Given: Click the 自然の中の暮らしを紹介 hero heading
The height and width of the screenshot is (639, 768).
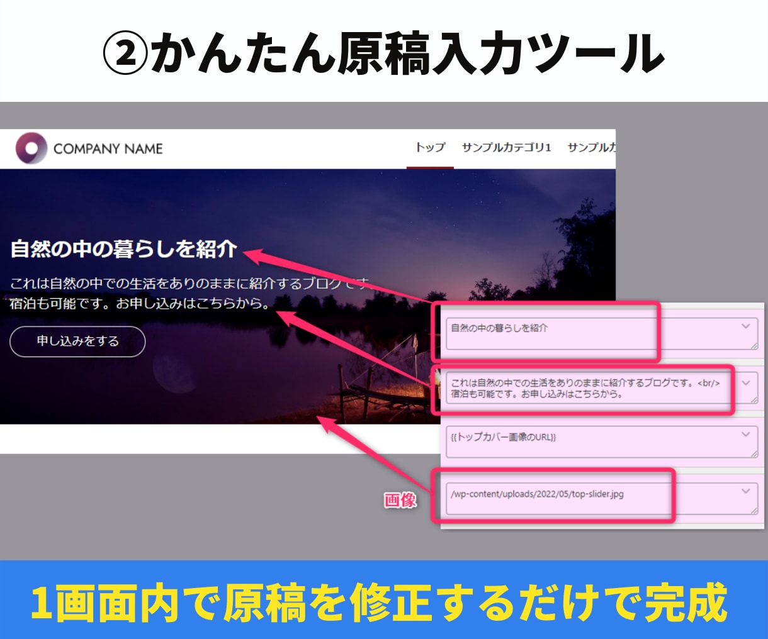Looking at the screenshot, I should tap(123, 249).
